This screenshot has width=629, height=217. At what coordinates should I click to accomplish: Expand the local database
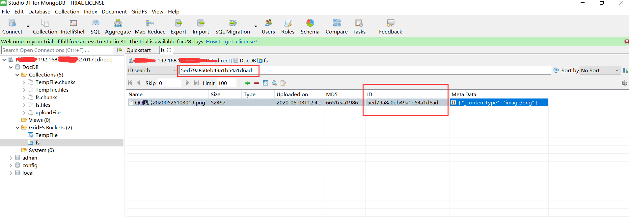click(11, 173)
